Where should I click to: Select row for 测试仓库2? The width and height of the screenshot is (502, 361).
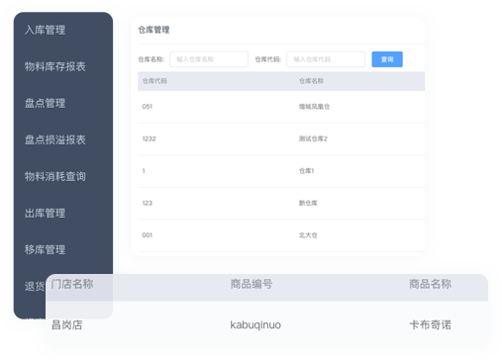click(281, 138)
